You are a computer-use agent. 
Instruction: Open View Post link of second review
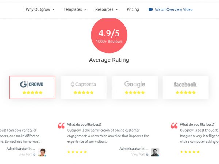click(138, 155)
